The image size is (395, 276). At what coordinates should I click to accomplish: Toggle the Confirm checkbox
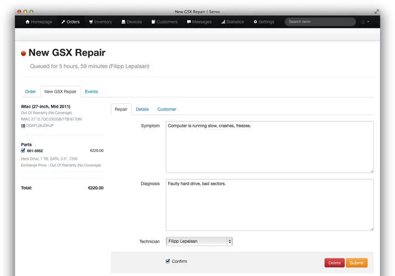[x=168, y=261]
